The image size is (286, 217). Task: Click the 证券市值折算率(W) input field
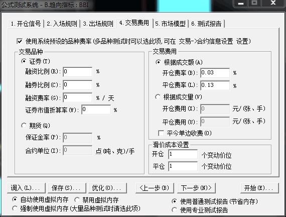96,110
